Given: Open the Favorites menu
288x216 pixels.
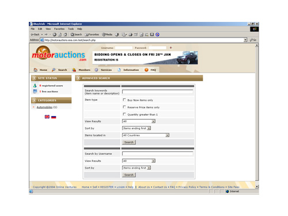Looking at the screenshot, I should point(59,29).
